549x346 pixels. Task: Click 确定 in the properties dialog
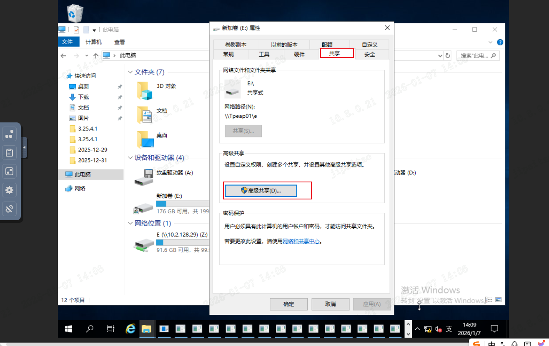288,304
